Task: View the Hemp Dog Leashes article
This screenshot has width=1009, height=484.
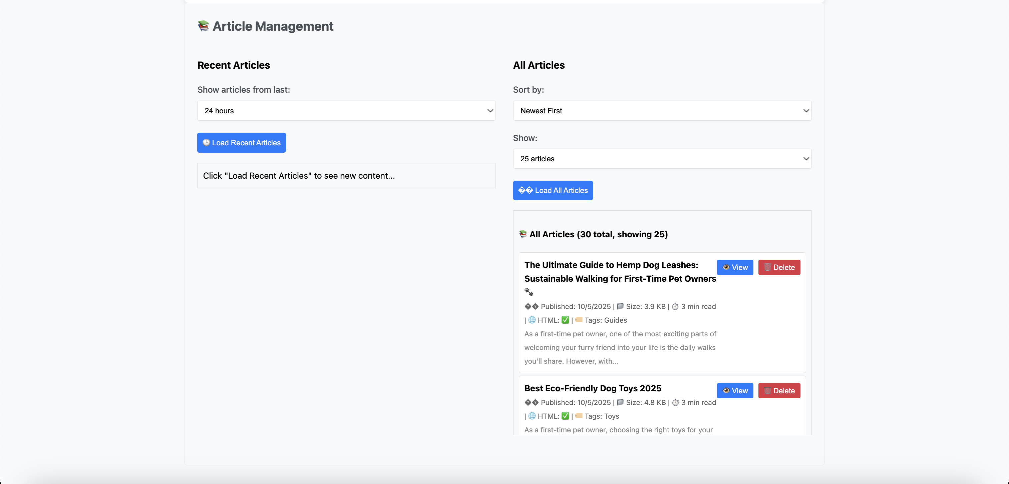Action: coord(735,267)
